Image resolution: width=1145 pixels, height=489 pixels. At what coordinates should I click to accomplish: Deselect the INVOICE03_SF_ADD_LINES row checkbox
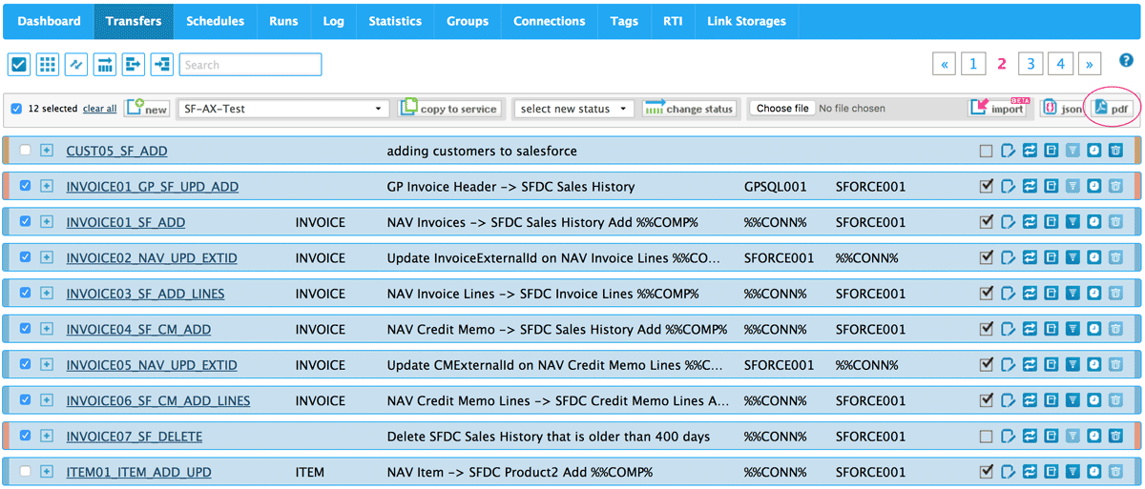coord(26,294)
